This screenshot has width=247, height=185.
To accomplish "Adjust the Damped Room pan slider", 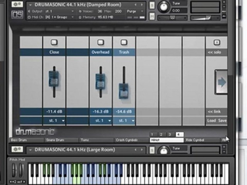I will [x=172, y=18].
